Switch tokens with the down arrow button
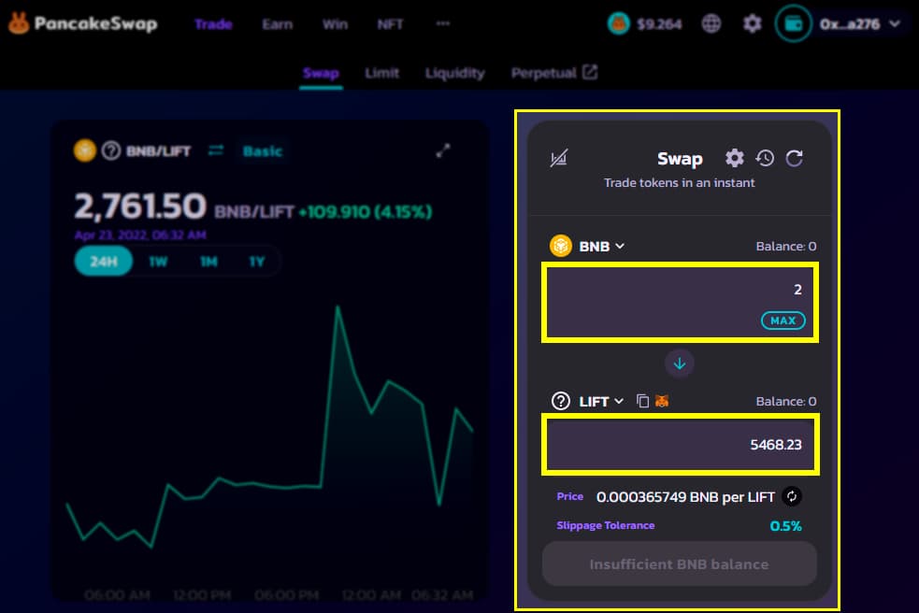This screenshot has width=919, height=613. point(680,364)
